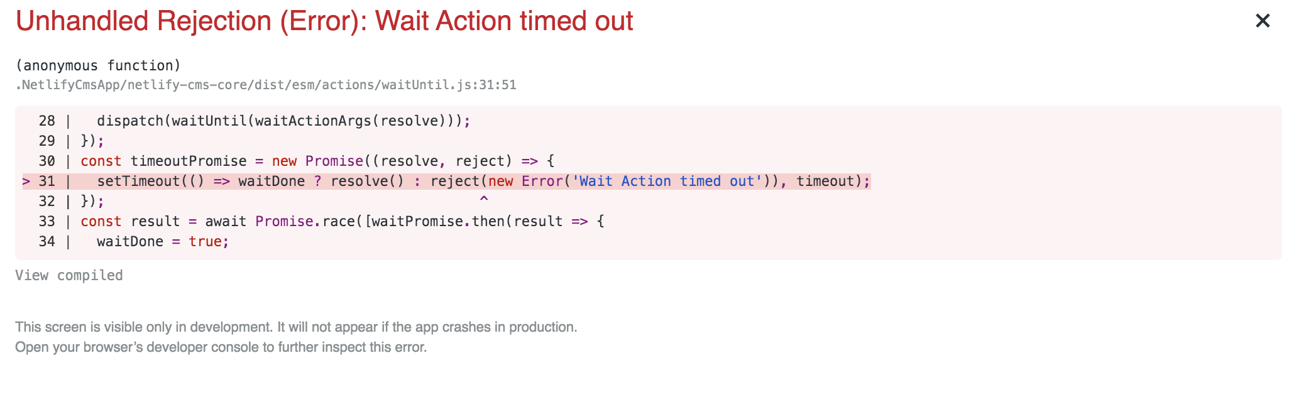
Task: Select line 28 dispatch statement
Action: [x=283, y=121]
